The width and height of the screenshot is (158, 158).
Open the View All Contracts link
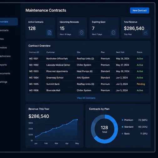pos(86,98)
